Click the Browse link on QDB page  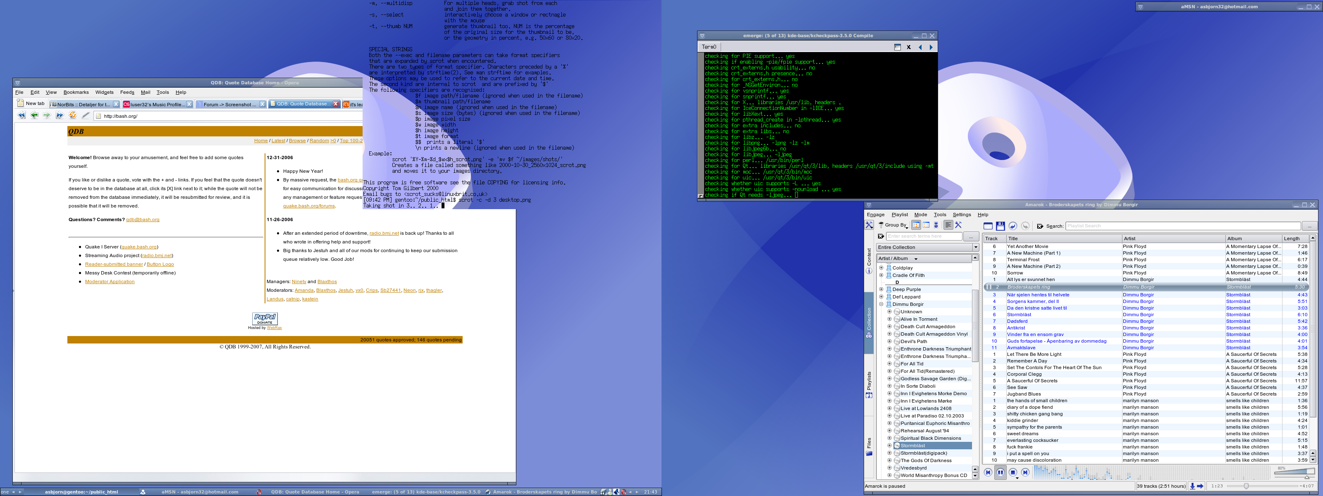[297, 141]
